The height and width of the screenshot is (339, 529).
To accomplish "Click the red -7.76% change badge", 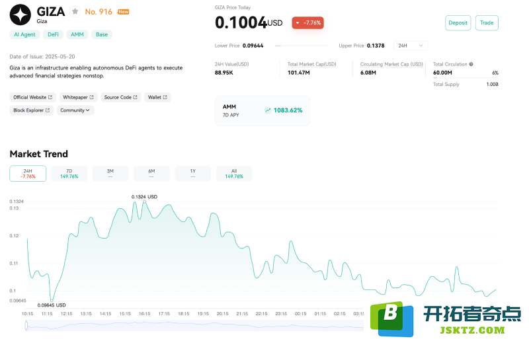I will pyautogui.click(x=307, y=23).
